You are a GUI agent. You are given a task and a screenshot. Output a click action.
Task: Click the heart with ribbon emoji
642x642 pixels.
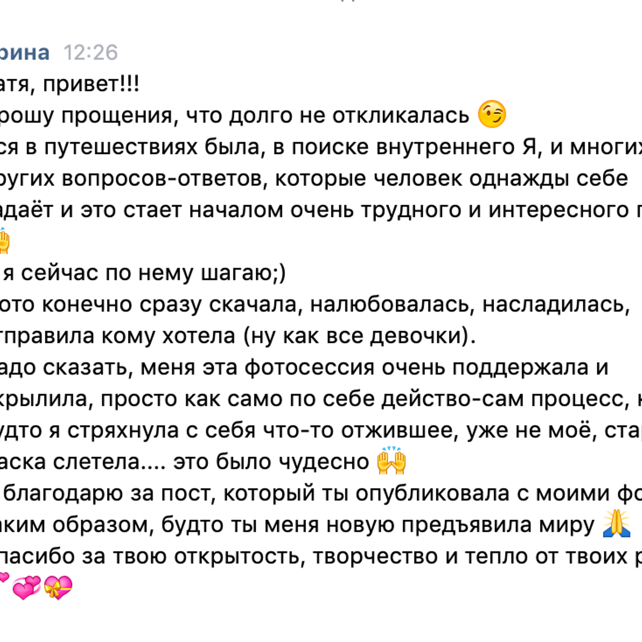click(x=58, y=587)
